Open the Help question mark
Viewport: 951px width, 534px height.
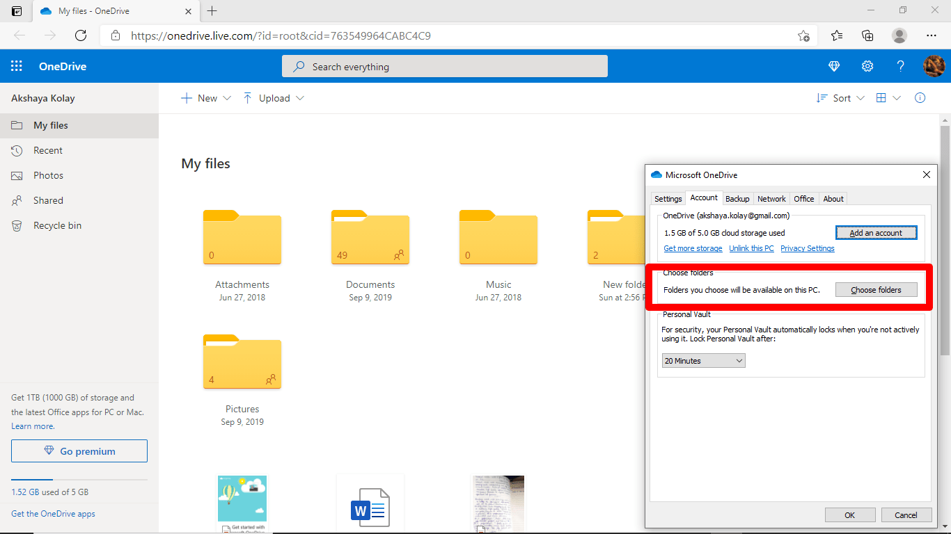(x=901, y=67)
